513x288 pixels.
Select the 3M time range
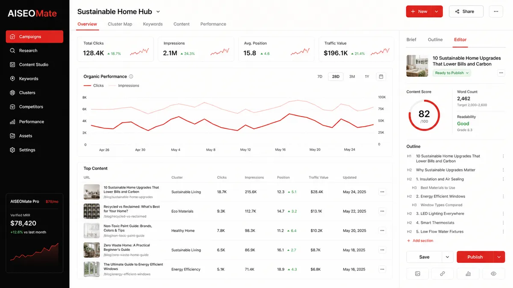pyautogui.click(x=352, y=77)
